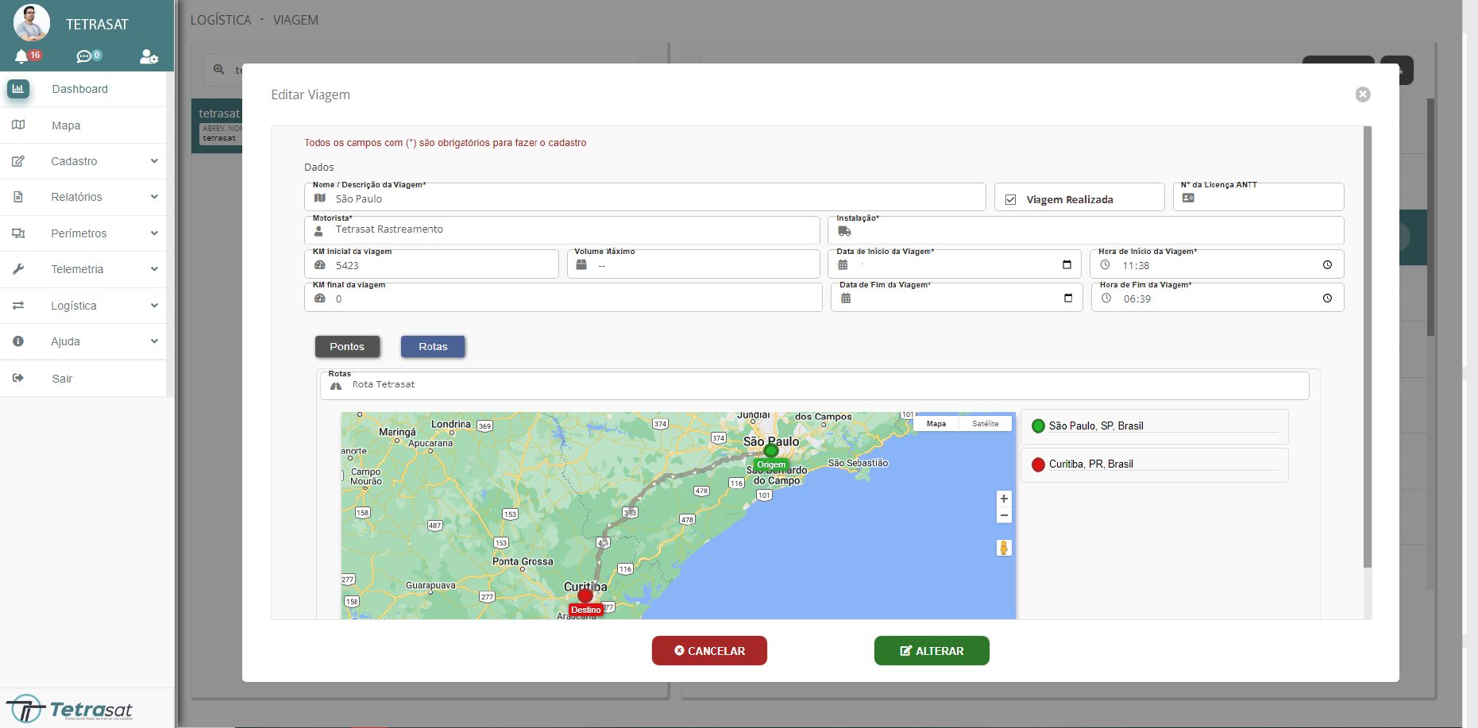Viewport: 1478px width, 728px height.
Task: Toggle the Viagem Realizada checkbox
Action: [1010, 199]
